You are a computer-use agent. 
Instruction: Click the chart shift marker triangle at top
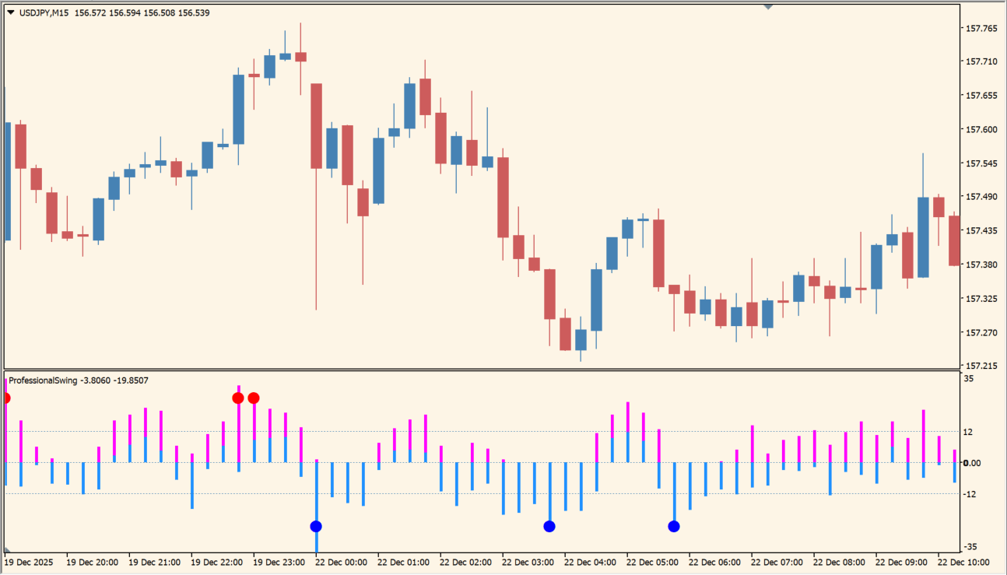click(x=768, y=7)
